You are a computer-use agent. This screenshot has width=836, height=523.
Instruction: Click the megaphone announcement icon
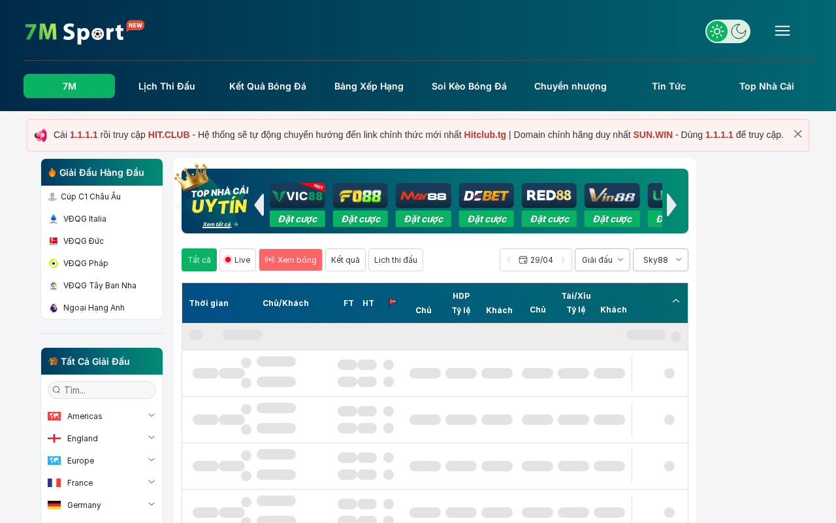click(40, 135)
